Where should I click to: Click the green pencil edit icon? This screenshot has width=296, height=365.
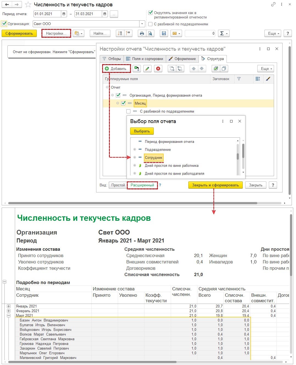point(147,69)
